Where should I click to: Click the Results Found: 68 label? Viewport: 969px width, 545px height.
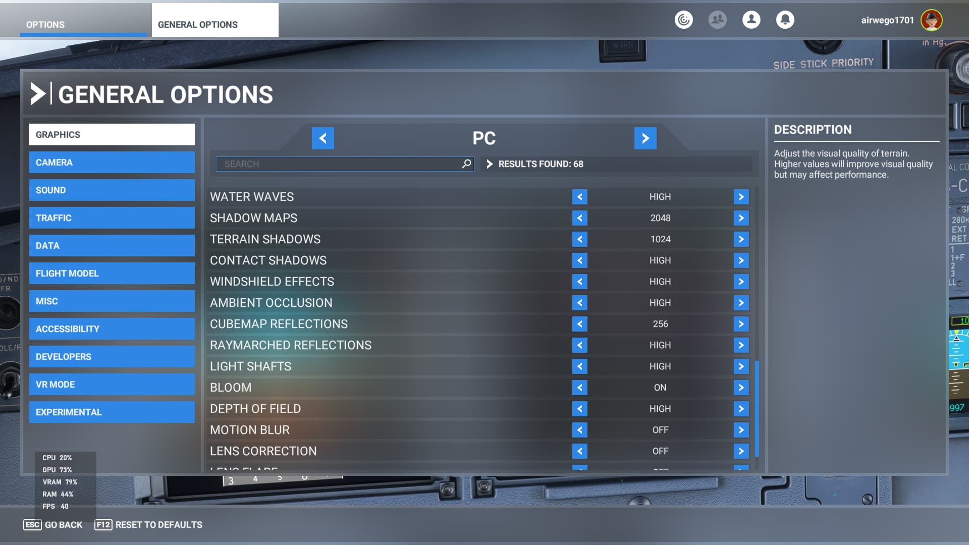(x=541, y=164)
